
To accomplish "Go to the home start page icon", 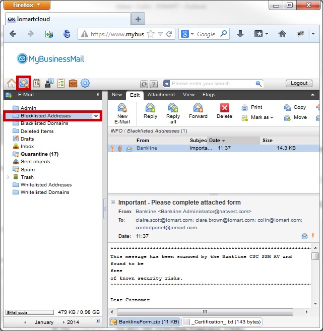I will (x=11, y=84).
